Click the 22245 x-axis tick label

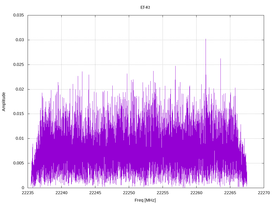pyautogui.click(x=95, y=193)
